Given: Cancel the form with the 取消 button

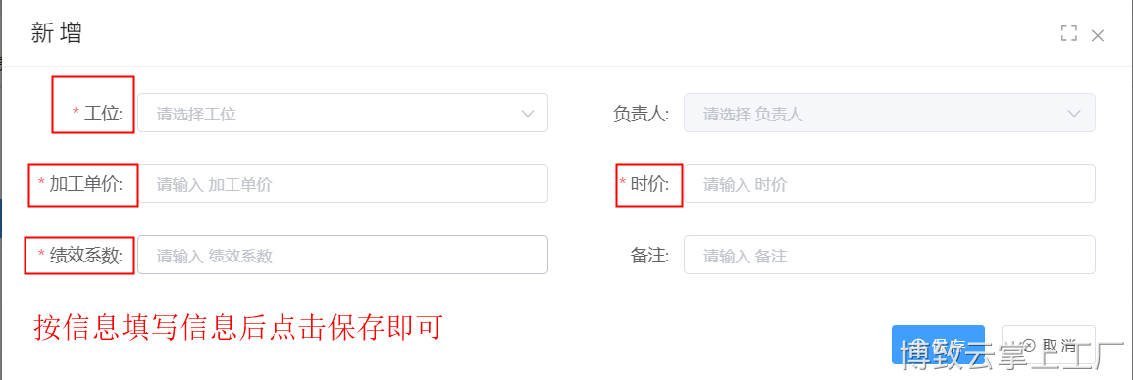Looking at the screenshot, I should pyautogui.click(x=1049, y=345).
